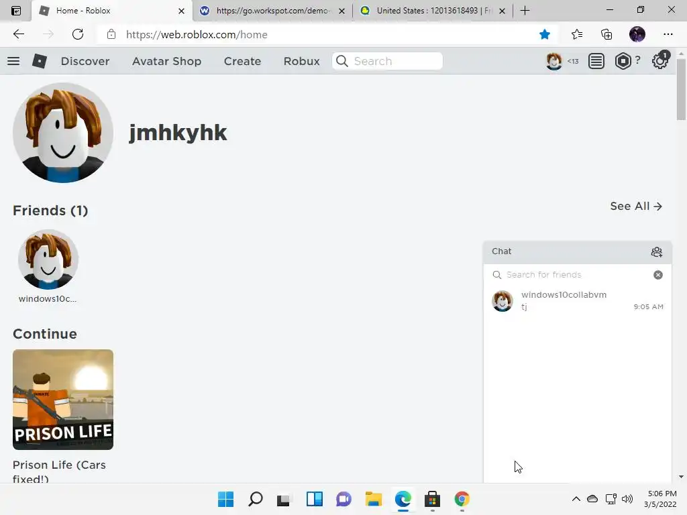The height and width of the screenshot is (515, 687).
Task: Open jmhkyhk's large profile avatar
Action: [63, 133]
